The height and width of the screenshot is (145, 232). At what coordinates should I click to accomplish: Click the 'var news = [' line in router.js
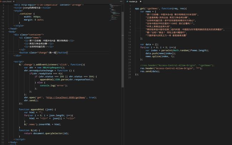148,11
